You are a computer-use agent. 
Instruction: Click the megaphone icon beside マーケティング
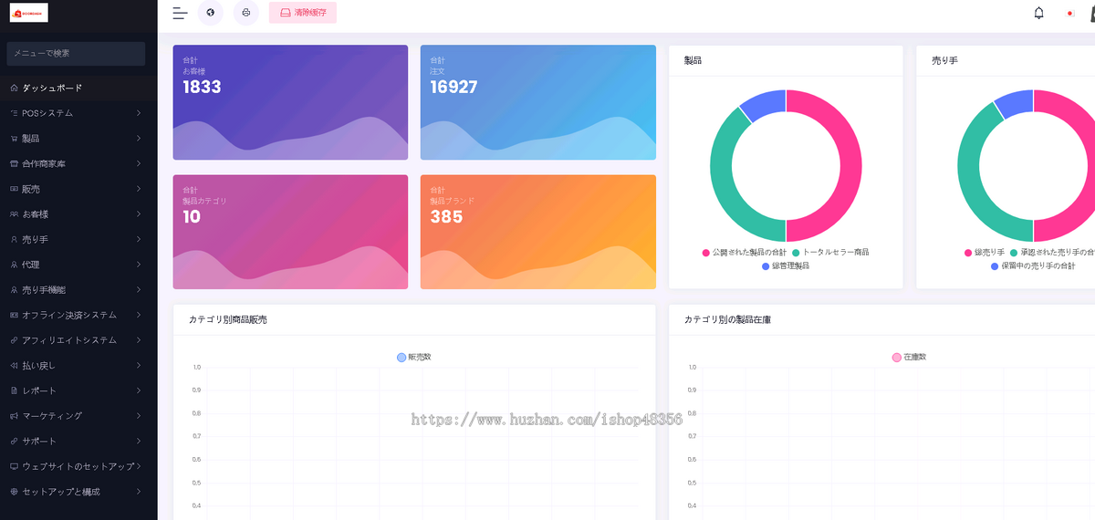point(14,416)
